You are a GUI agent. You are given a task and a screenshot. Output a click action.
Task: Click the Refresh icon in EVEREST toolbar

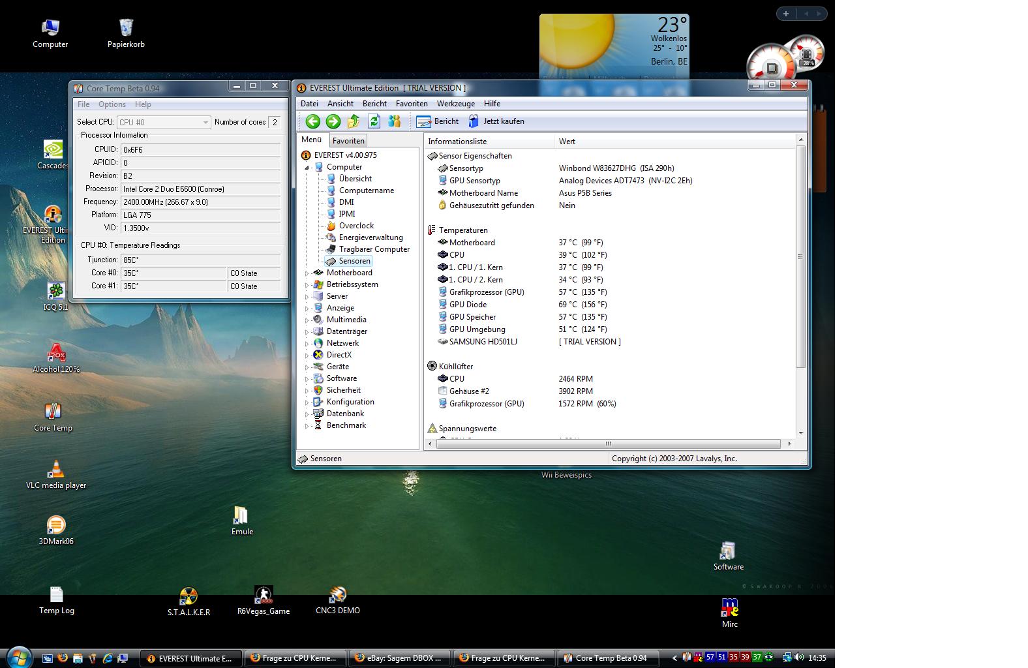(x=374, y=121)
